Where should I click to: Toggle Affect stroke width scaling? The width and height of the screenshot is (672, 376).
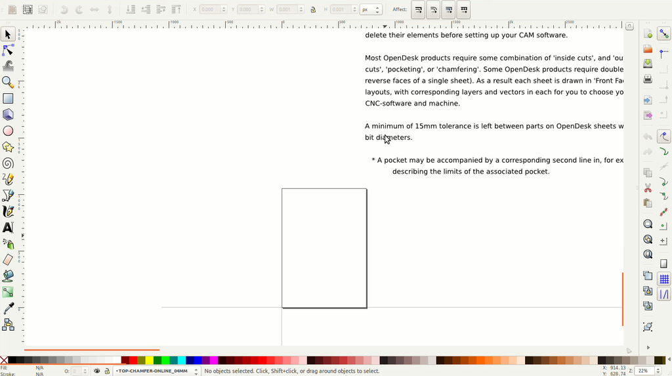point(418,9)
